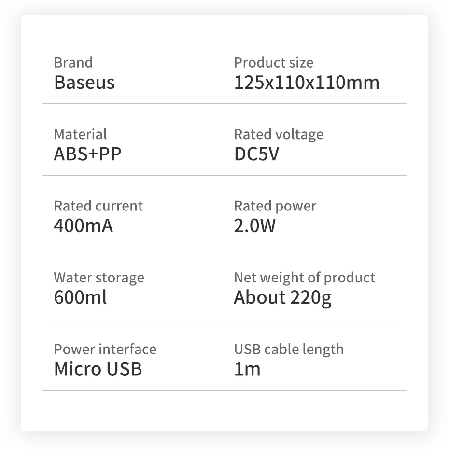Select the ABS+PP material value
449x449 pixels.
(x=87, y=154)
